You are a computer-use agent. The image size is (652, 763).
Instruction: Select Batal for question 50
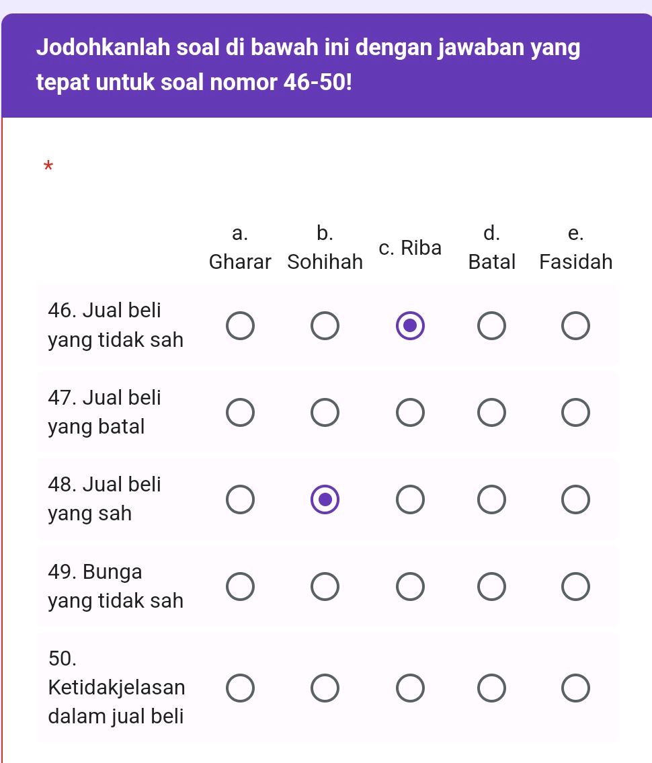click(x=491, y=688)
